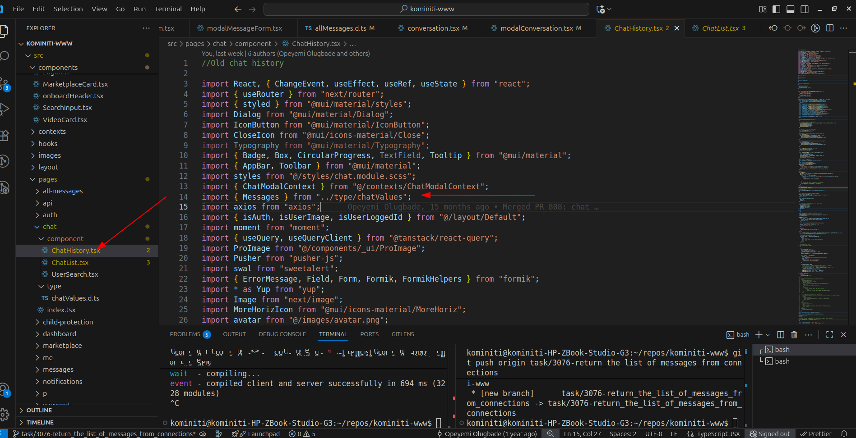The image size is (856, 438).
Task: Open Source Control view with badge 3
Action: [5, 84]
